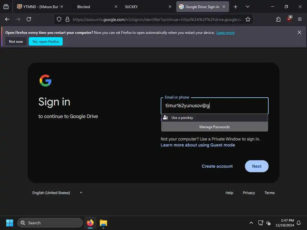The image size is (307, 230).
Task: Open the Extensions puzzle icon
Action: pos(278,19)
